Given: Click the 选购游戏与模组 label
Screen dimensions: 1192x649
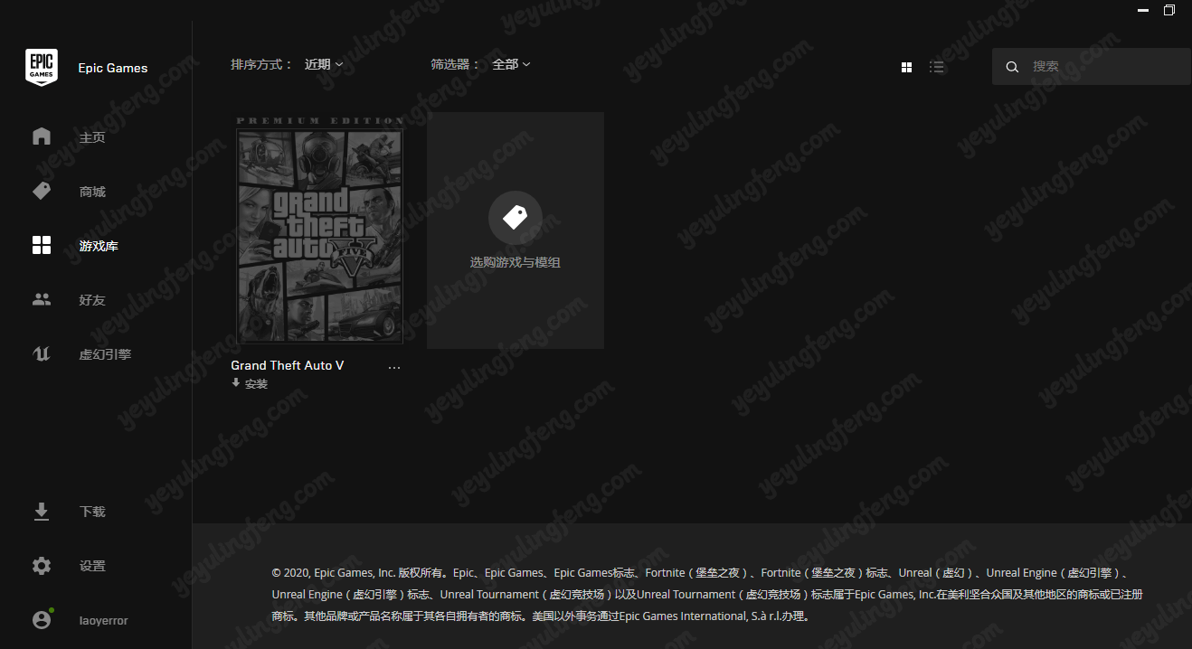Looking at the screenshot, I should click(x=516, y=262).
